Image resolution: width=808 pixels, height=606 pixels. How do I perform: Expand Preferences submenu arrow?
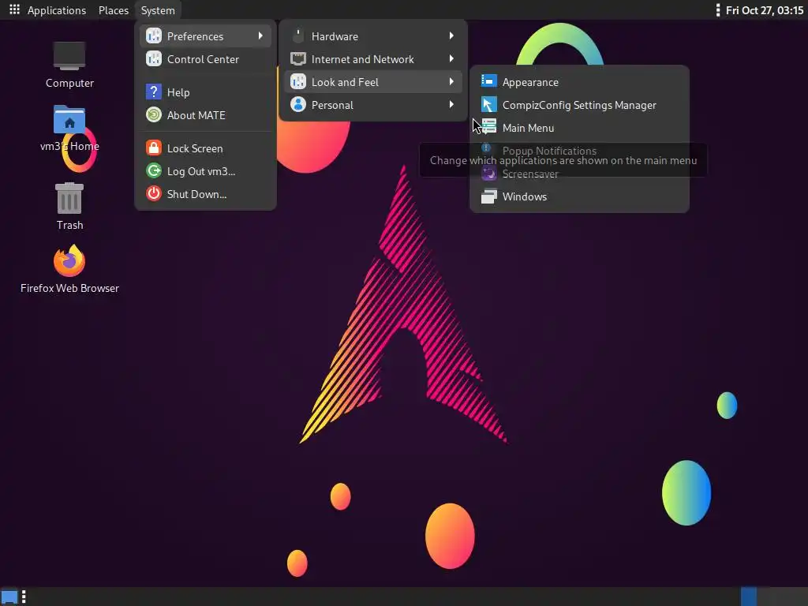click(260, 36)
